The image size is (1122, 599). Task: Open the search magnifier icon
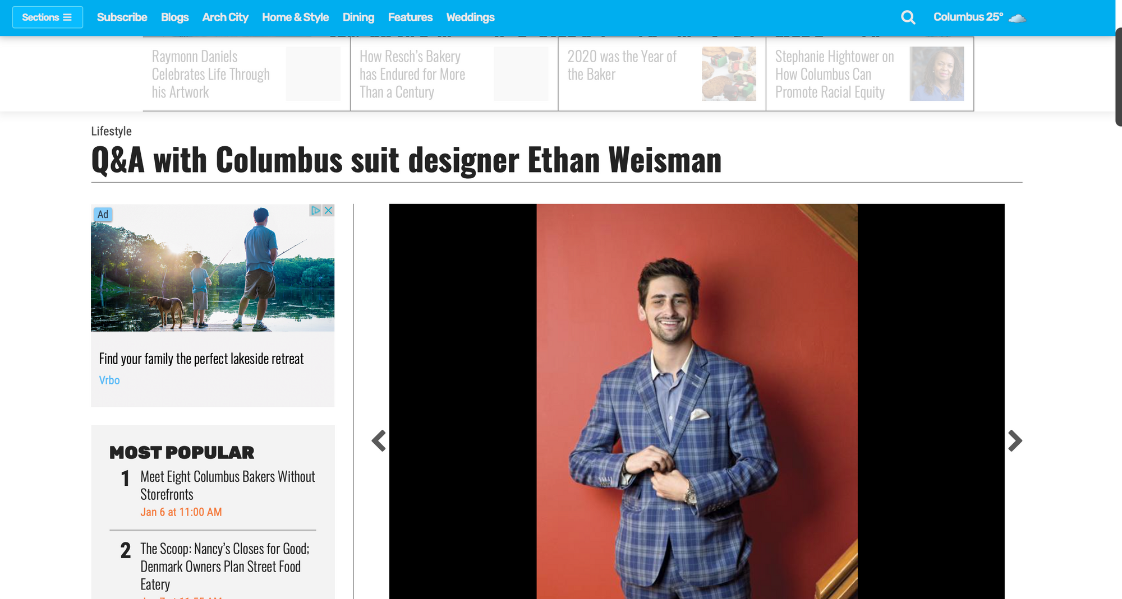[x=908, y=17]
